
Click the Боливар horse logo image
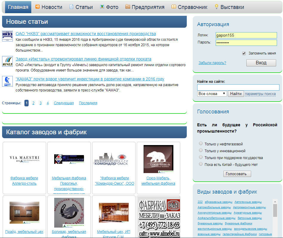click(69, 213)
